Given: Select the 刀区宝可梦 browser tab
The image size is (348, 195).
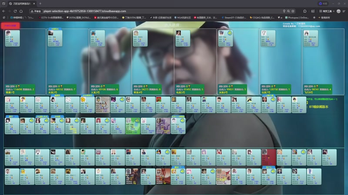Looking at the screenshot, I should click(21, 3).
